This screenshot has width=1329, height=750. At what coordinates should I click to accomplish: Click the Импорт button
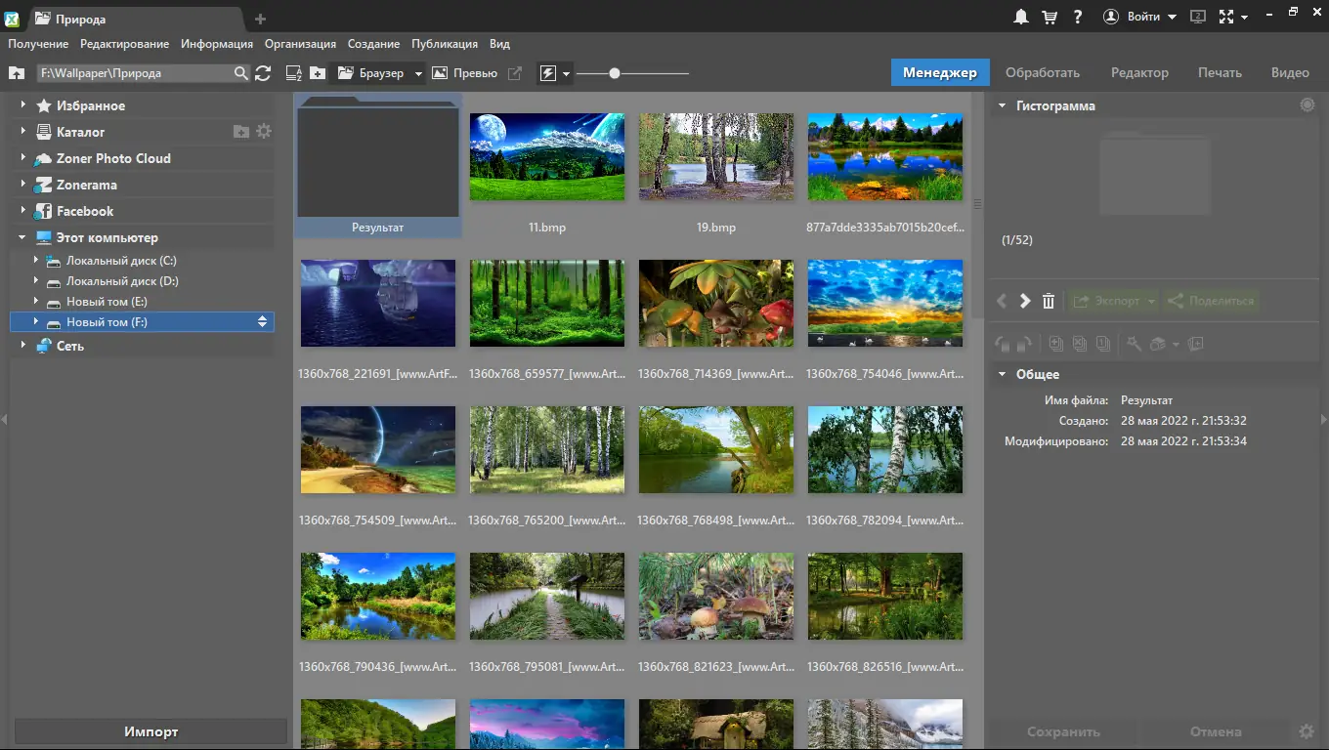tap(150, 731)
